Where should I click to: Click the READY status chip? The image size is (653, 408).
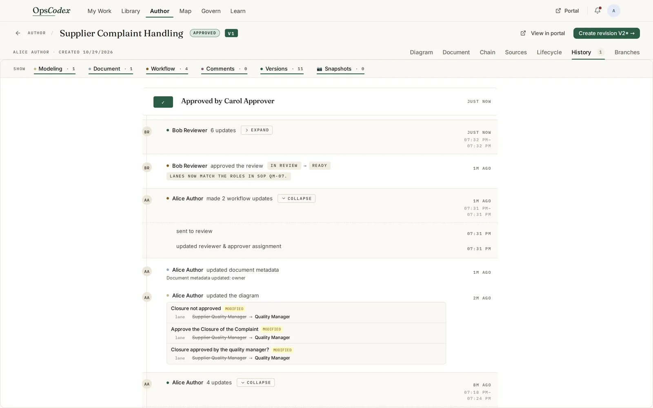pyautogui.click(x=320, y=166)
